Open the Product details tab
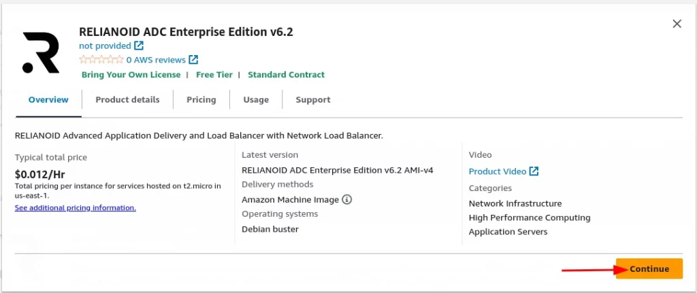The width and height of the screenshot is (697, 293). coord(127,100)
